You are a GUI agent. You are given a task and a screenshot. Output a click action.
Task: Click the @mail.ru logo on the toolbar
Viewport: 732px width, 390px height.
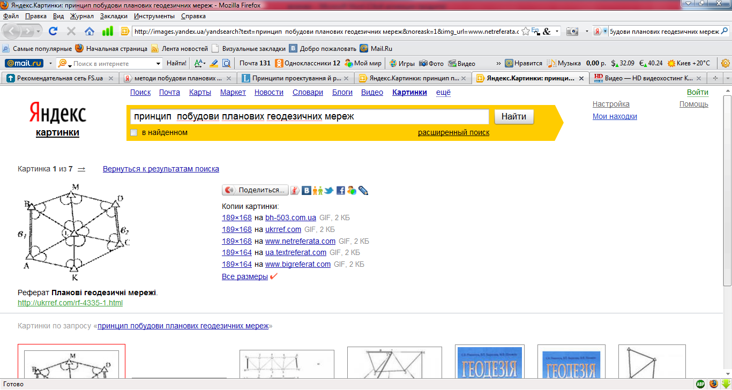[24, 63]
